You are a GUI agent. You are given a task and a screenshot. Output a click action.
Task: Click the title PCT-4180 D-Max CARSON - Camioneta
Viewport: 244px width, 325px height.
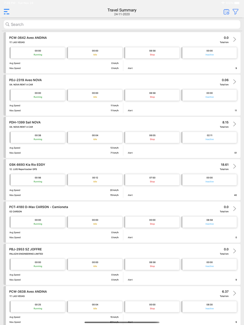[x=39, y=207]
